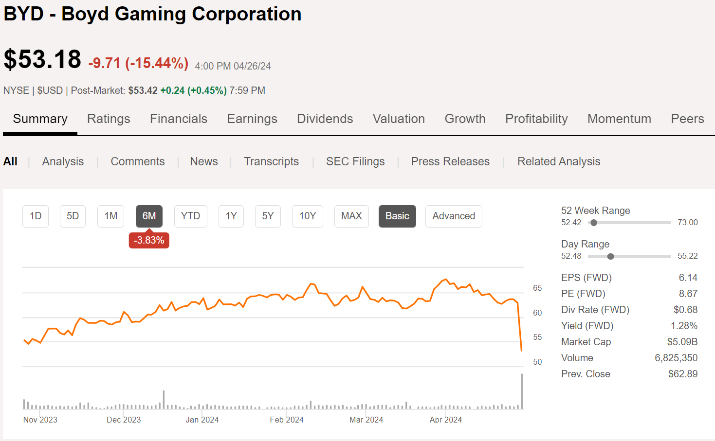Filter feed by Analysis
This screenshot has width=715, height=441.
pyautogui.click(x=63, y=161)
